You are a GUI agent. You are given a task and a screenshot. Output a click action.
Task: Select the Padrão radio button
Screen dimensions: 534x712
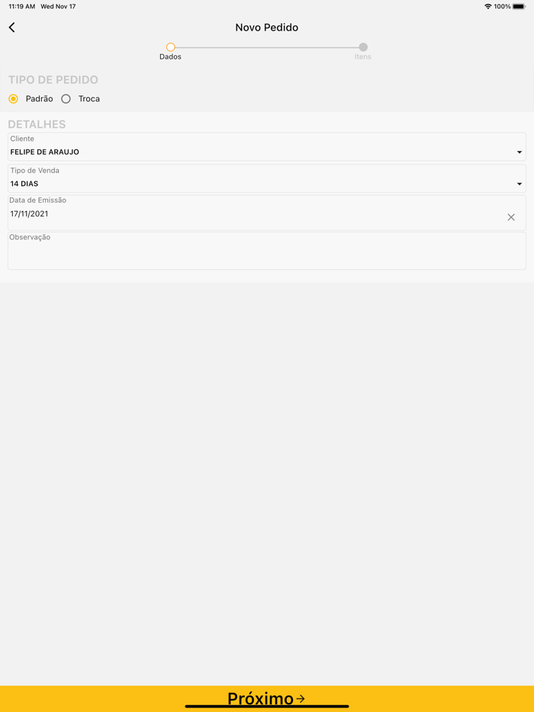[x=14, y=99]
